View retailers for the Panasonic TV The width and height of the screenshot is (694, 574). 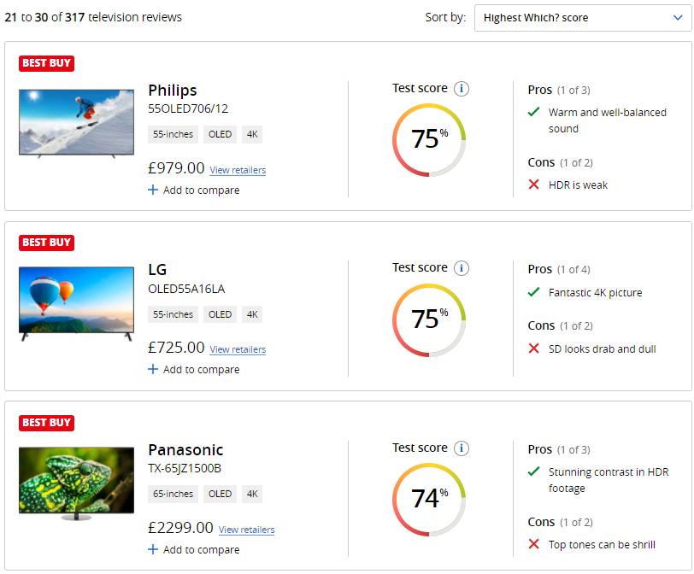coord(246,530)
